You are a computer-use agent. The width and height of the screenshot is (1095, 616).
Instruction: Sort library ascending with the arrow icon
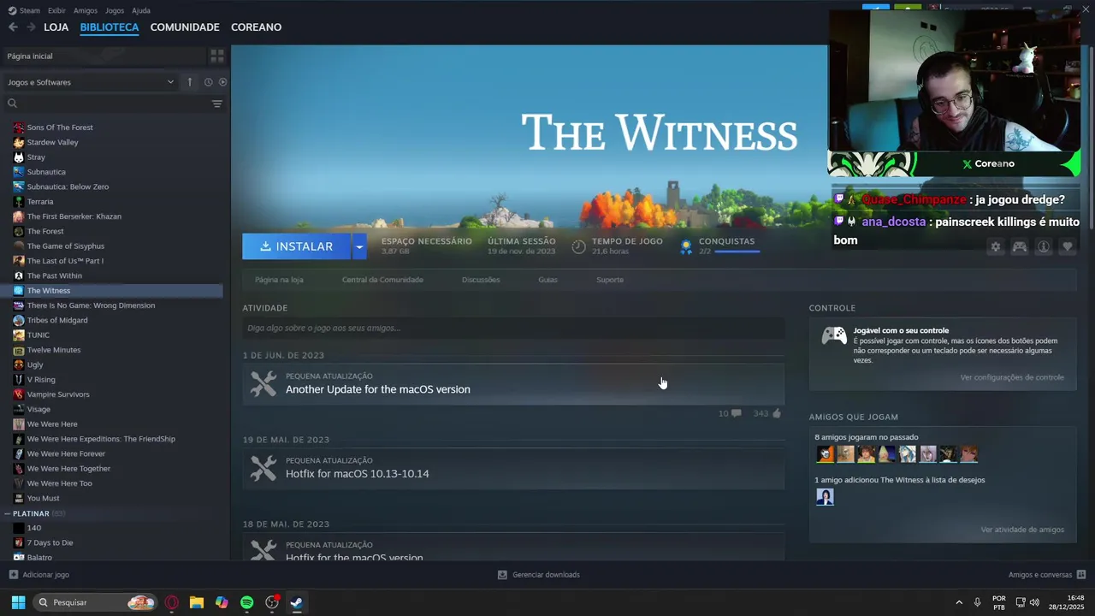coord(190,82)
